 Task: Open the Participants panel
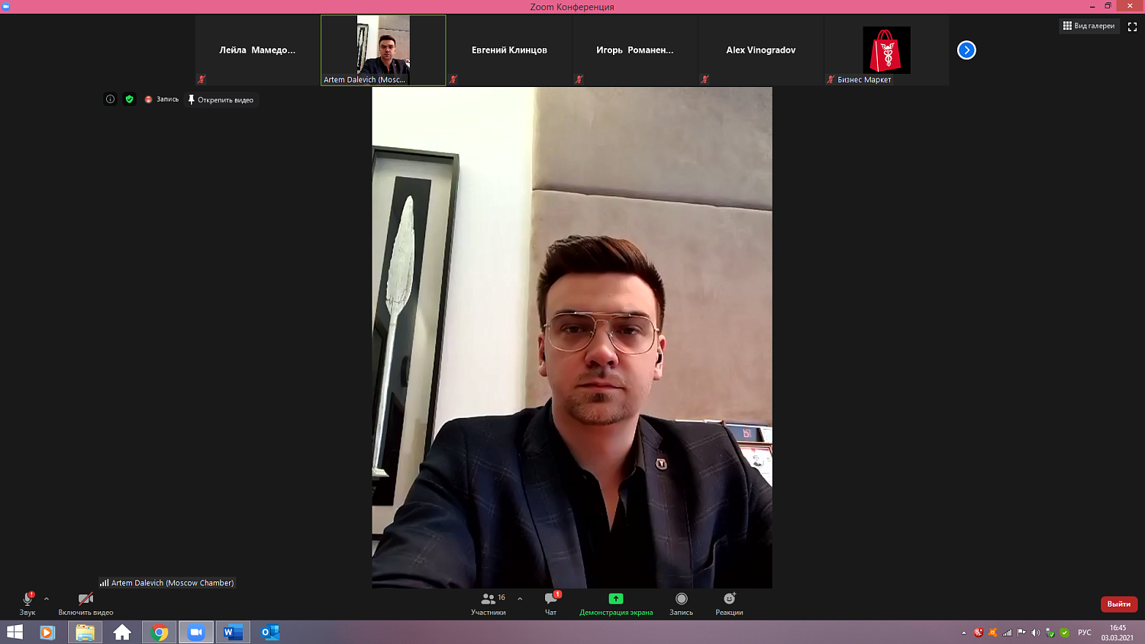pos(489,603)
